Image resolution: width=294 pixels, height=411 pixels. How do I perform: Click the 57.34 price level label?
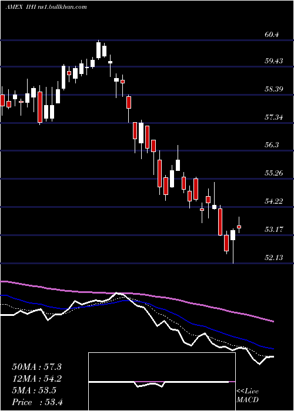274,117
